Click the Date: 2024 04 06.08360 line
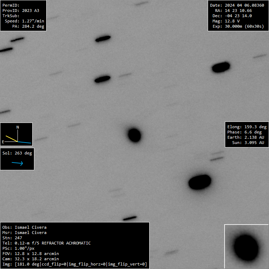The width and height of the screenshot is (269, 269). click(237, 5)
